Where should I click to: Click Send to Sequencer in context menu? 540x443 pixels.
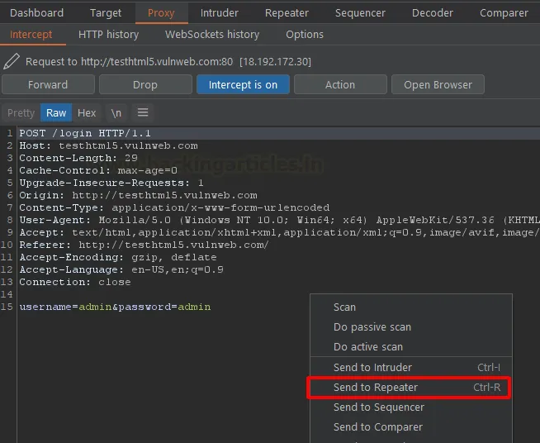tap(378, 407)
